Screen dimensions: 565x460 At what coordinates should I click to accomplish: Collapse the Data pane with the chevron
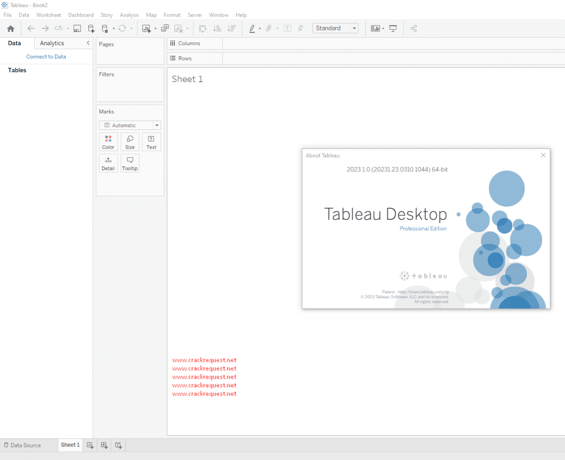88,43
